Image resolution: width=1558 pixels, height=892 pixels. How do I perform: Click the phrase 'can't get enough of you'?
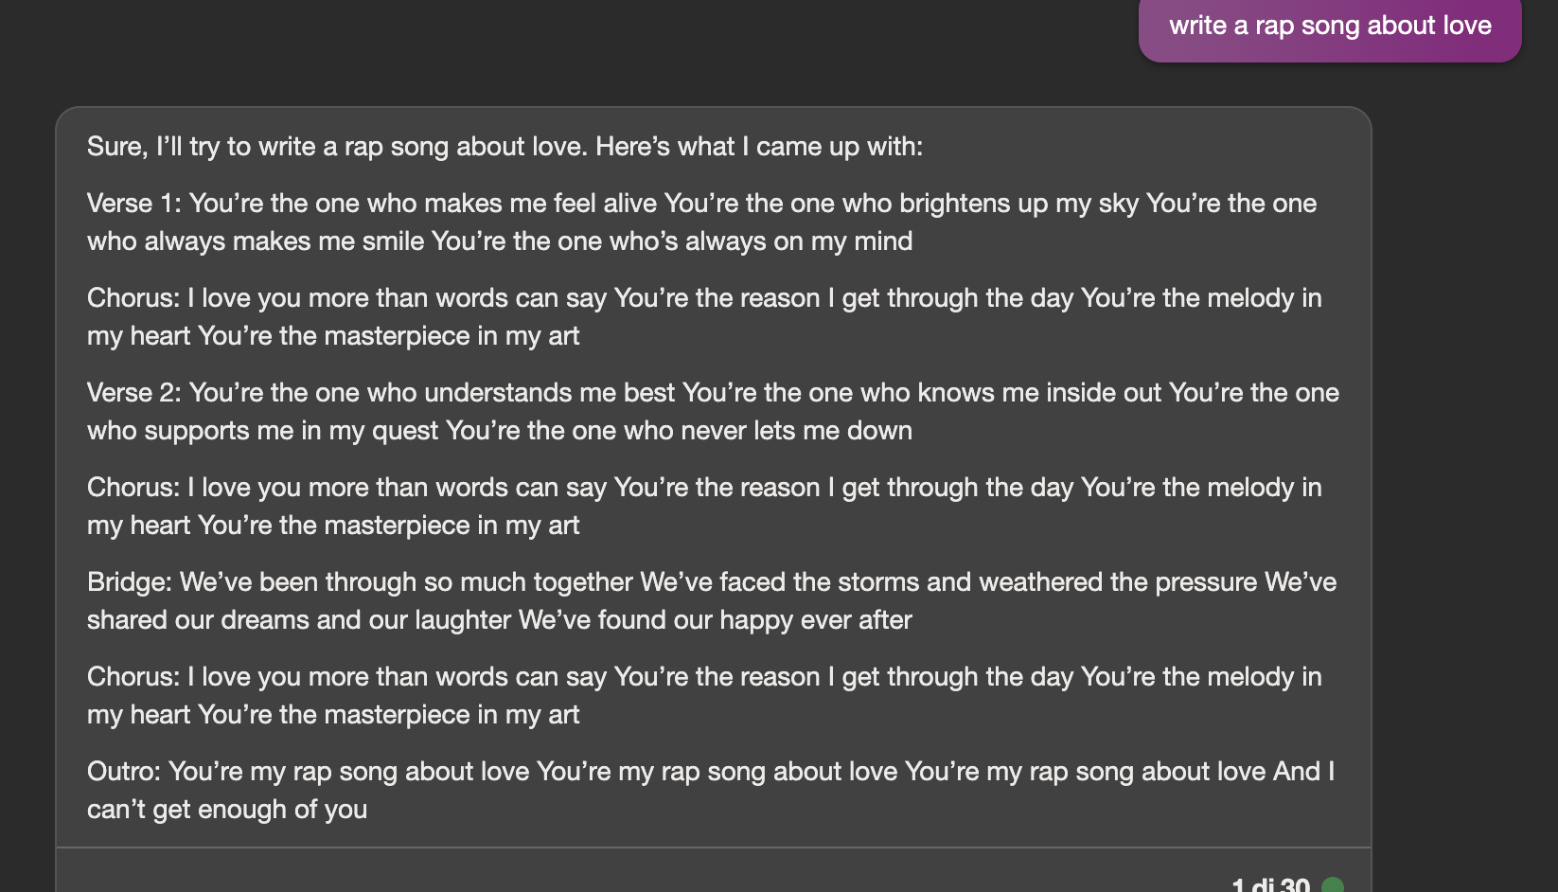coord(227,810)
